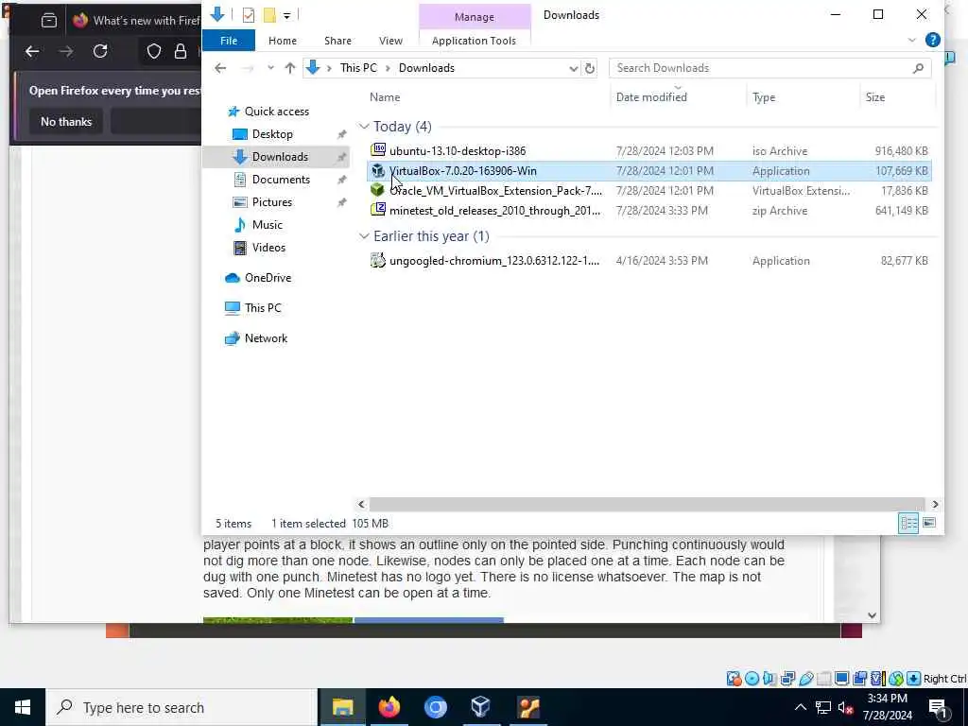Click the ubuntu ISO file icon
The width and height of the screenshot is (968, 726).
(378, 150)
